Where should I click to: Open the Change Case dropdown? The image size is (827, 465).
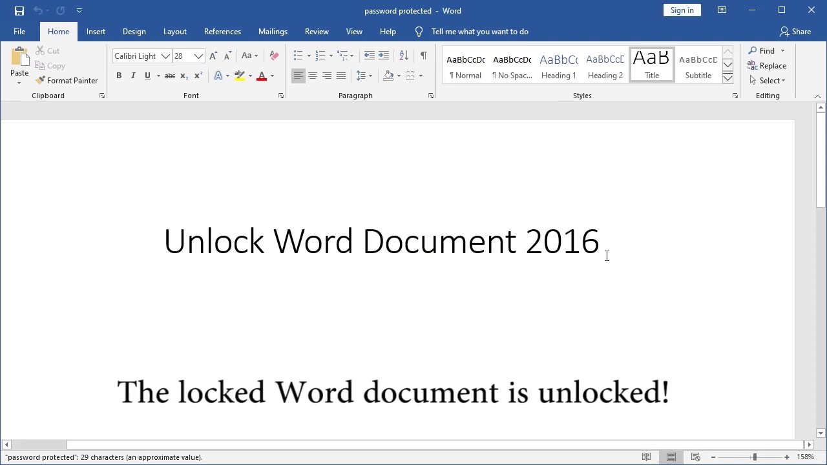249,56
